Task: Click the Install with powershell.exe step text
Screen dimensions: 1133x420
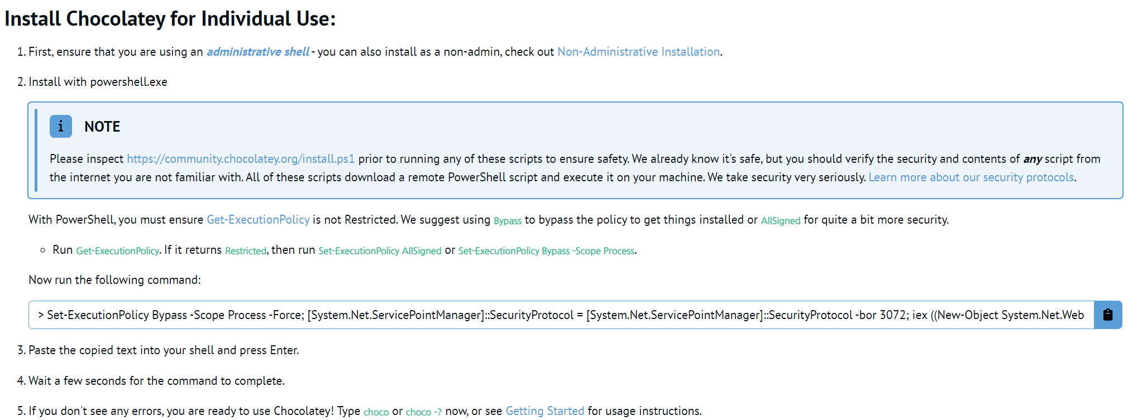Action: 98,82
